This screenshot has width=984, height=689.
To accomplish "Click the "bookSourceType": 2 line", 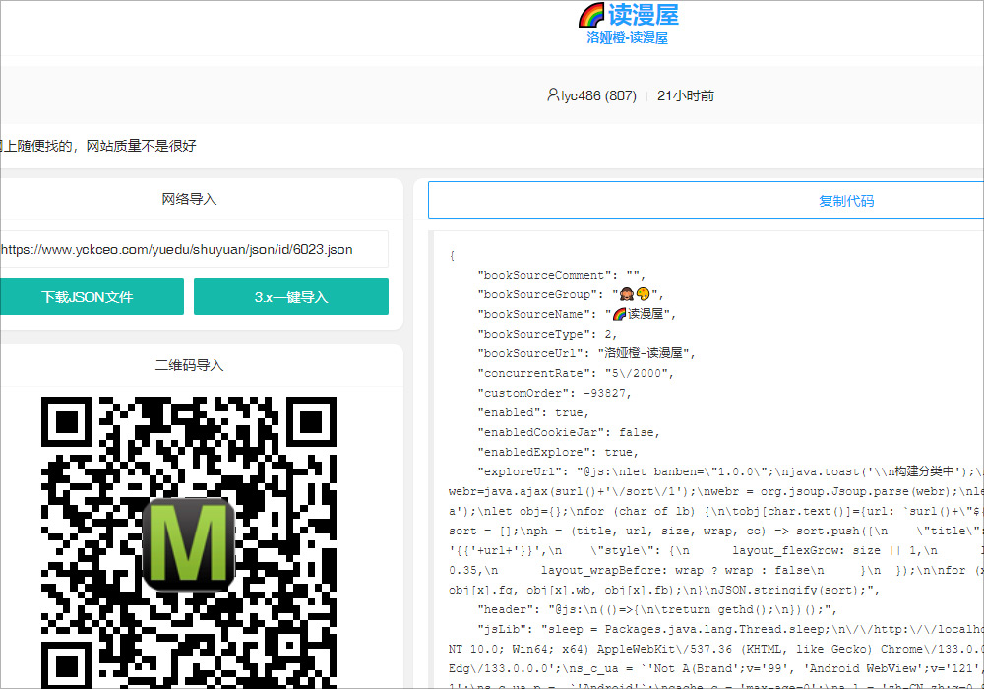I will (x=547, y=334).
